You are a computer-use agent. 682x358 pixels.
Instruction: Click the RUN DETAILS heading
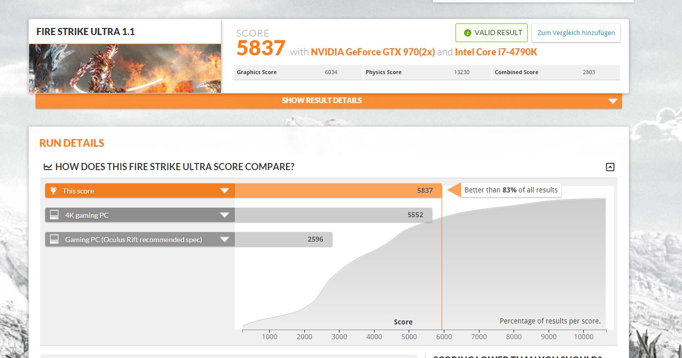click(72, 143)
